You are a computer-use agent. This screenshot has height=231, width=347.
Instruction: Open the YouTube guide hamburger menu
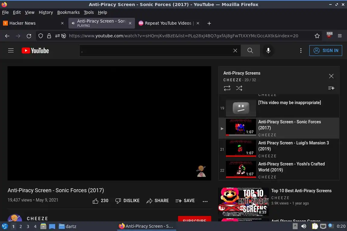(x=11, y=51)
